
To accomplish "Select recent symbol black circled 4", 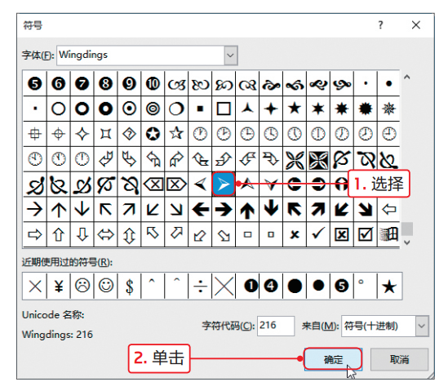I will tap(271, 286).
